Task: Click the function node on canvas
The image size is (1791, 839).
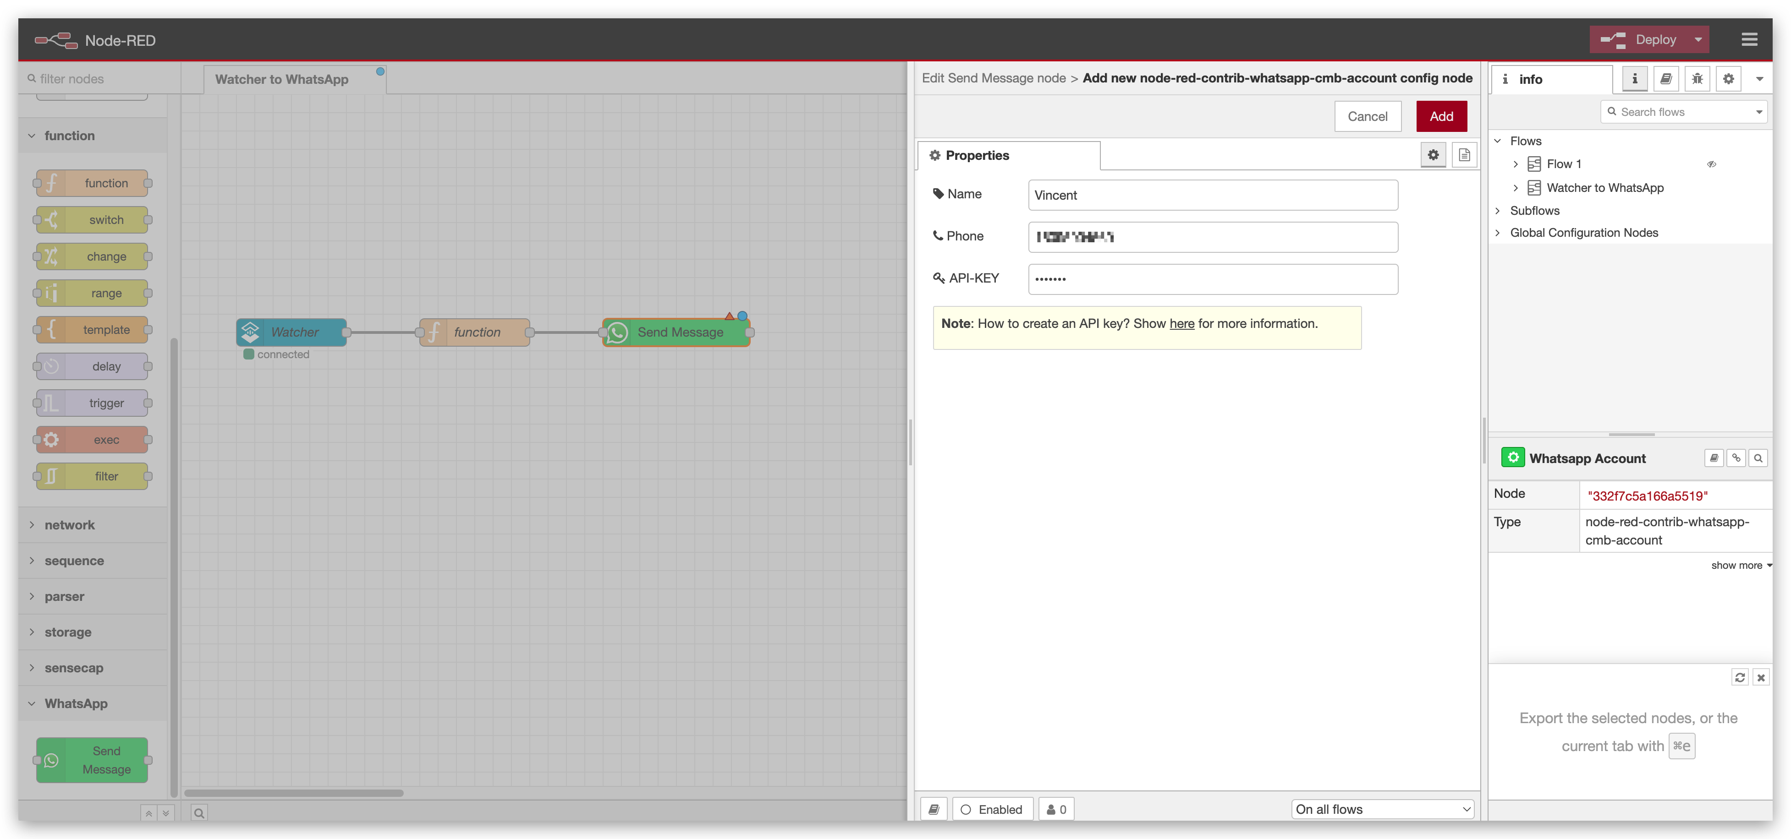Action: (x=475, y=332)
